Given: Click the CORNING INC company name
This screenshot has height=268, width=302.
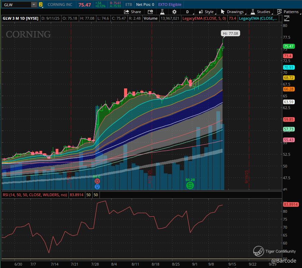Looking at the screenshot, I should (60, 4).
